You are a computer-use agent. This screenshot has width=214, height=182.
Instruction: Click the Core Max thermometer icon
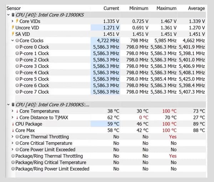tap(13, 131)
